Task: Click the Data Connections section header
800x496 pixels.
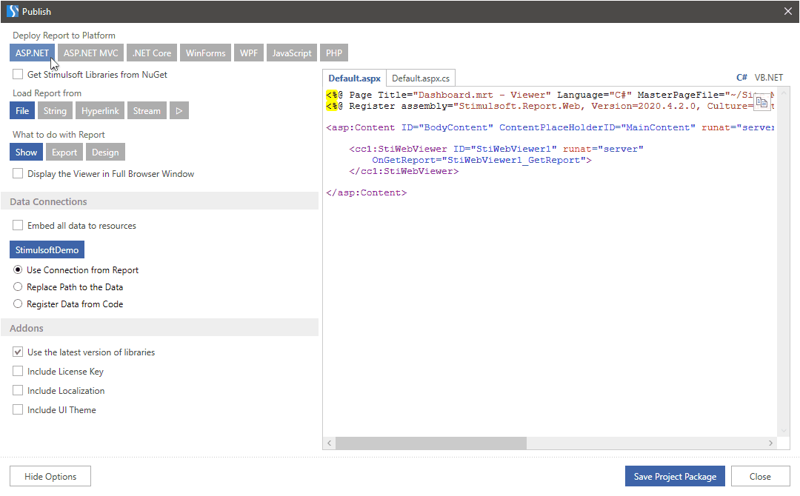Action: click(x=160, y=201)
